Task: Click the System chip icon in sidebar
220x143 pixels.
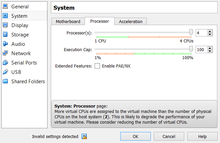Action: pyautogui.click(x=5, y=16)
